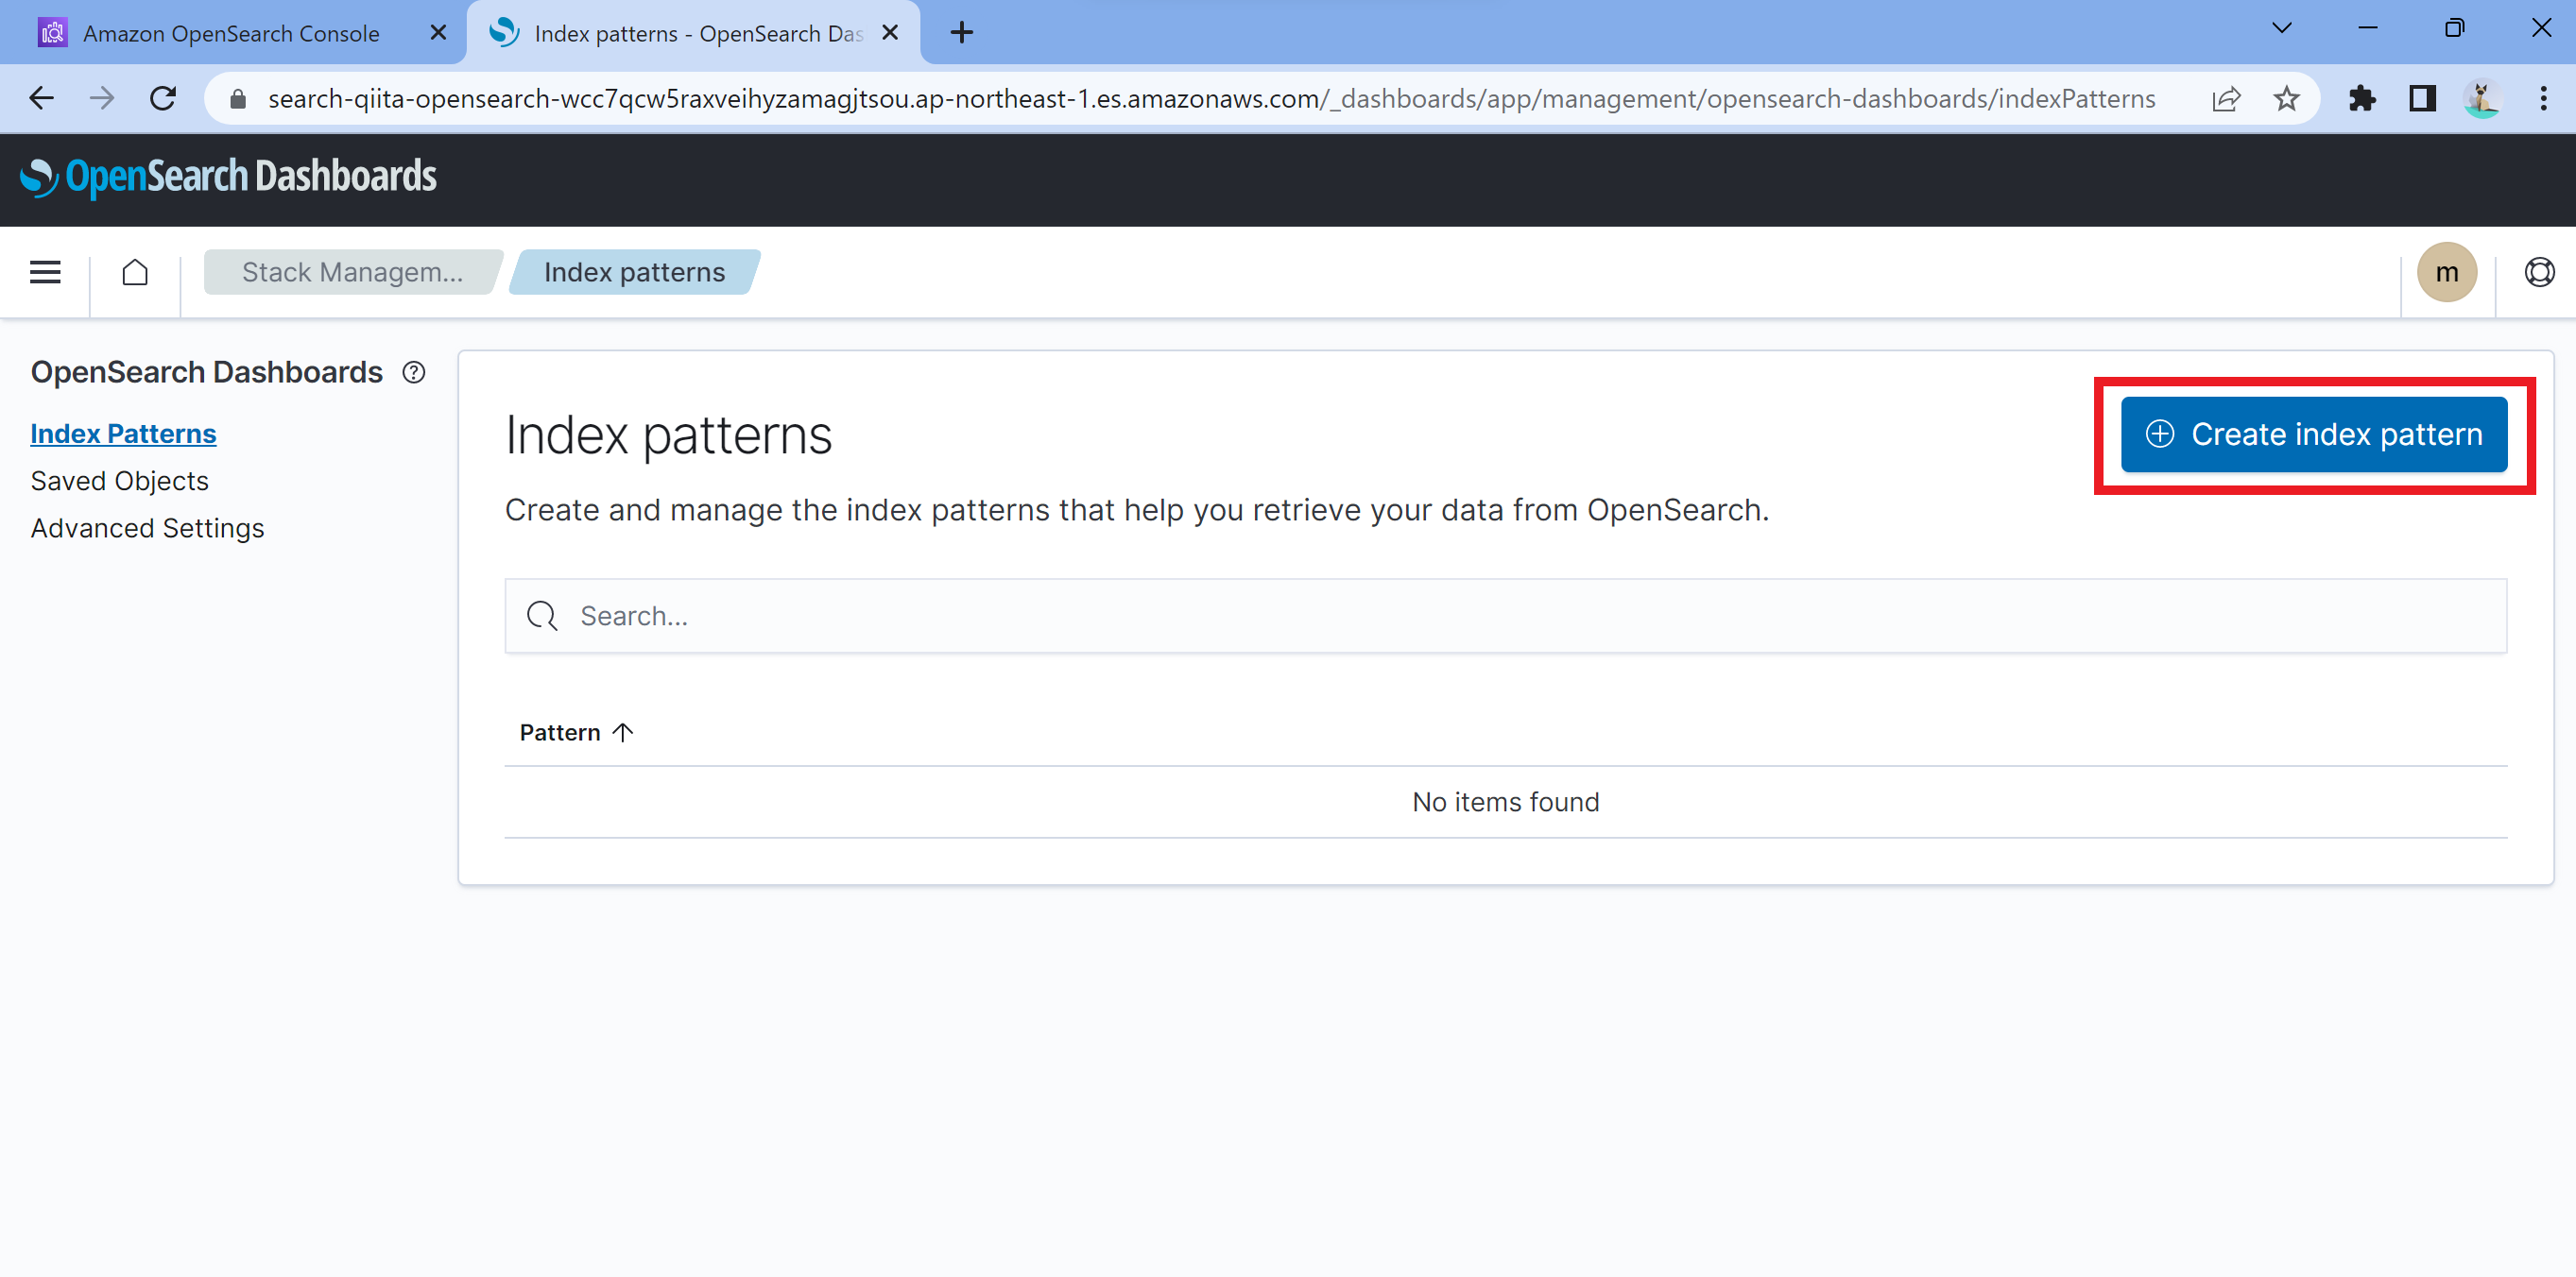Open Stack Management breadcrumb
The width and height of the screenshot is (2576, 1277).
click(x=352, y=272)
